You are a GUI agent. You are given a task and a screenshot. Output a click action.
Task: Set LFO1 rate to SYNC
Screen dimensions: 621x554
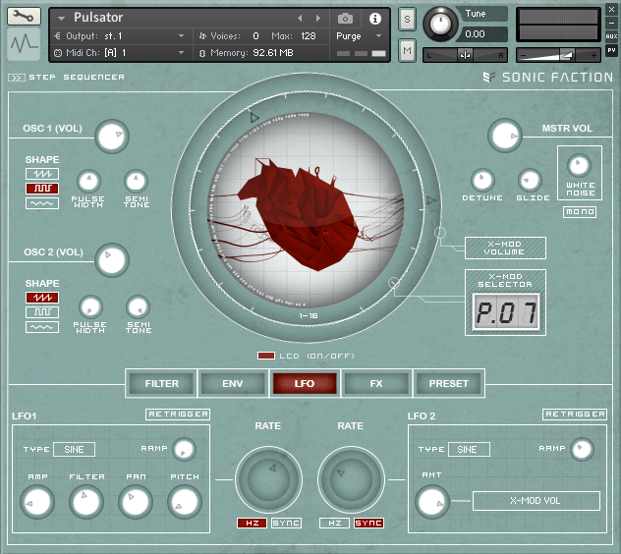click(x=286, y=524)
